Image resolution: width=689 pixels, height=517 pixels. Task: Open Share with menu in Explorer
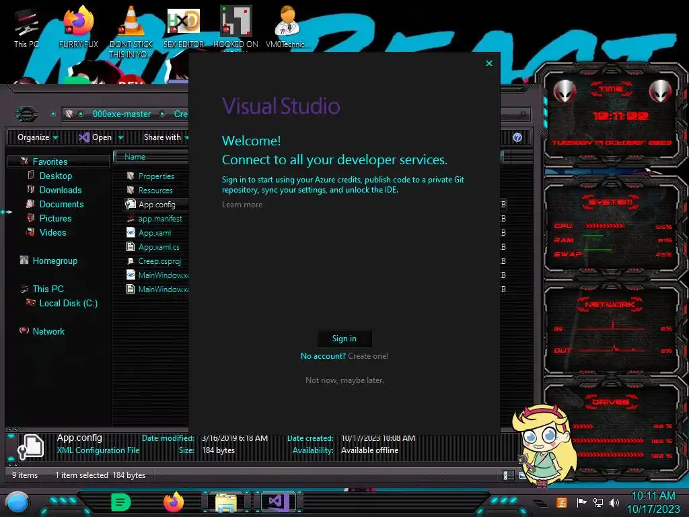166,137
